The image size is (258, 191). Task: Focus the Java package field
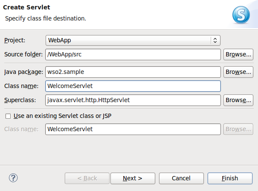[133, 72]
